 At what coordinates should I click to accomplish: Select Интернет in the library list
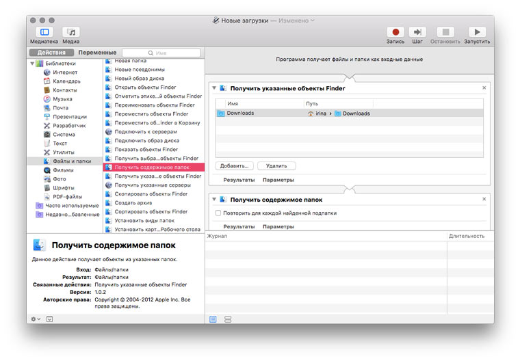pyautogui.click(x=65, y=72)
